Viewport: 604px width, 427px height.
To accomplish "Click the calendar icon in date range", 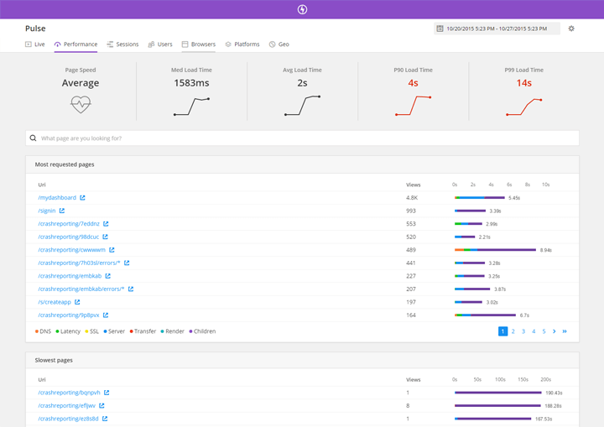I will (x=440, y=29).
